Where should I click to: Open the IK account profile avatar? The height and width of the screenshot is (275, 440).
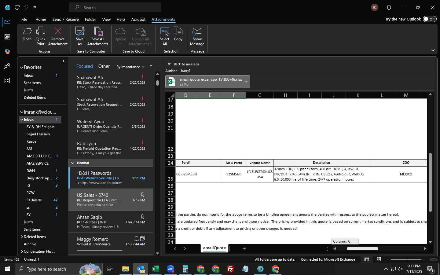375,7
